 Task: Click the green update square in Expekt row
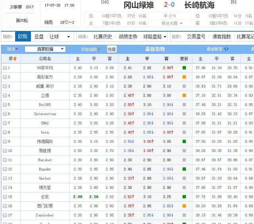(184, 169)
